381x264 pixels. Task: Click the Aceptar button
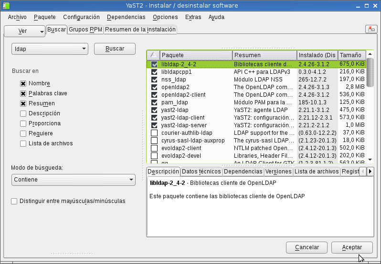tap(352, 247)
